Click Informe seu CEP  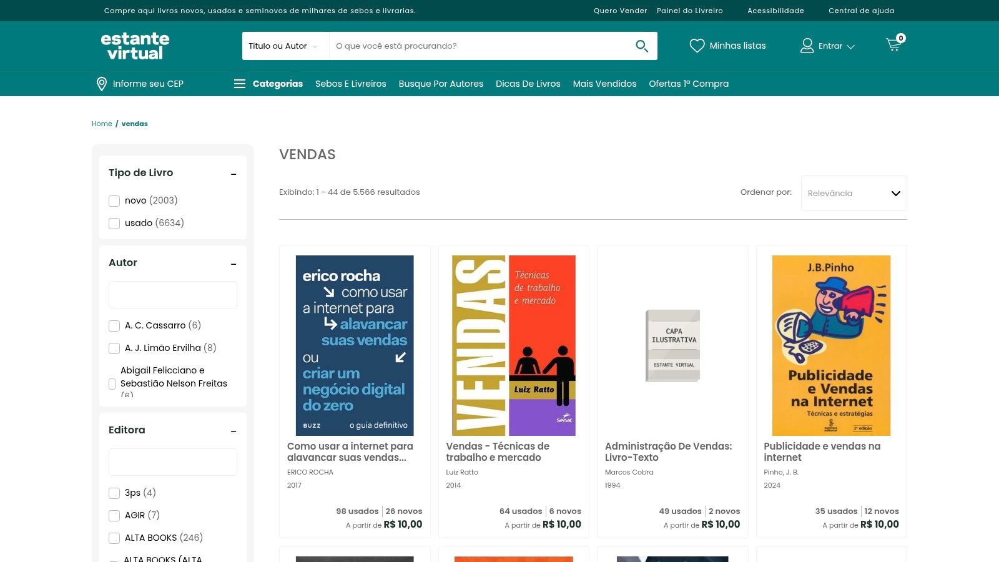tap(148, 84)
